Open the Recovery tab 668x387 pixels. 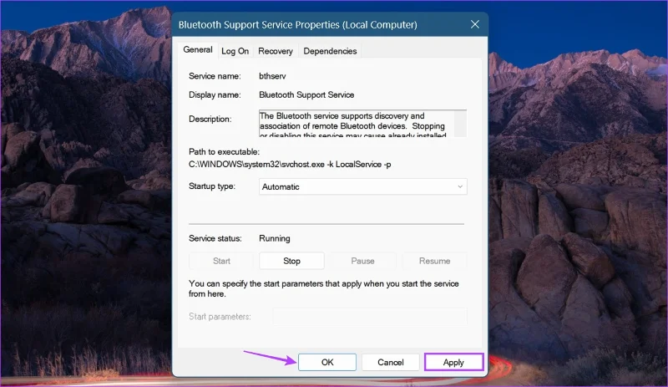point(276,51)
